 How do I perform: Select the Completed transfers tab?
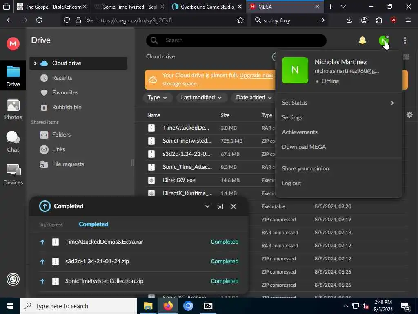93,224
